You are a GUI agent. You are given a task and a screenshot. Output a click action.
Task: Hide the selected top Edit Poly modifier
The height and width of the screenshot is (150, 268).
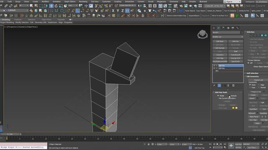[x=214, y=66]
